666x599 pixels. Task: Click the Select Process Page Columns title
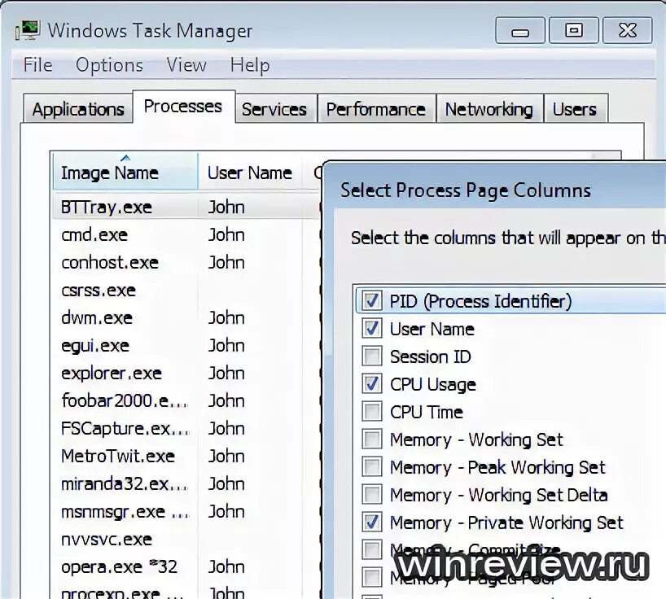466,190
